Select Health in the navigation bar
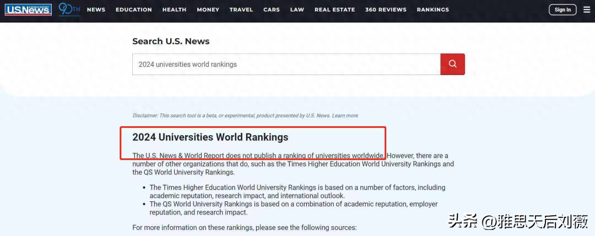 click(174, 9)
